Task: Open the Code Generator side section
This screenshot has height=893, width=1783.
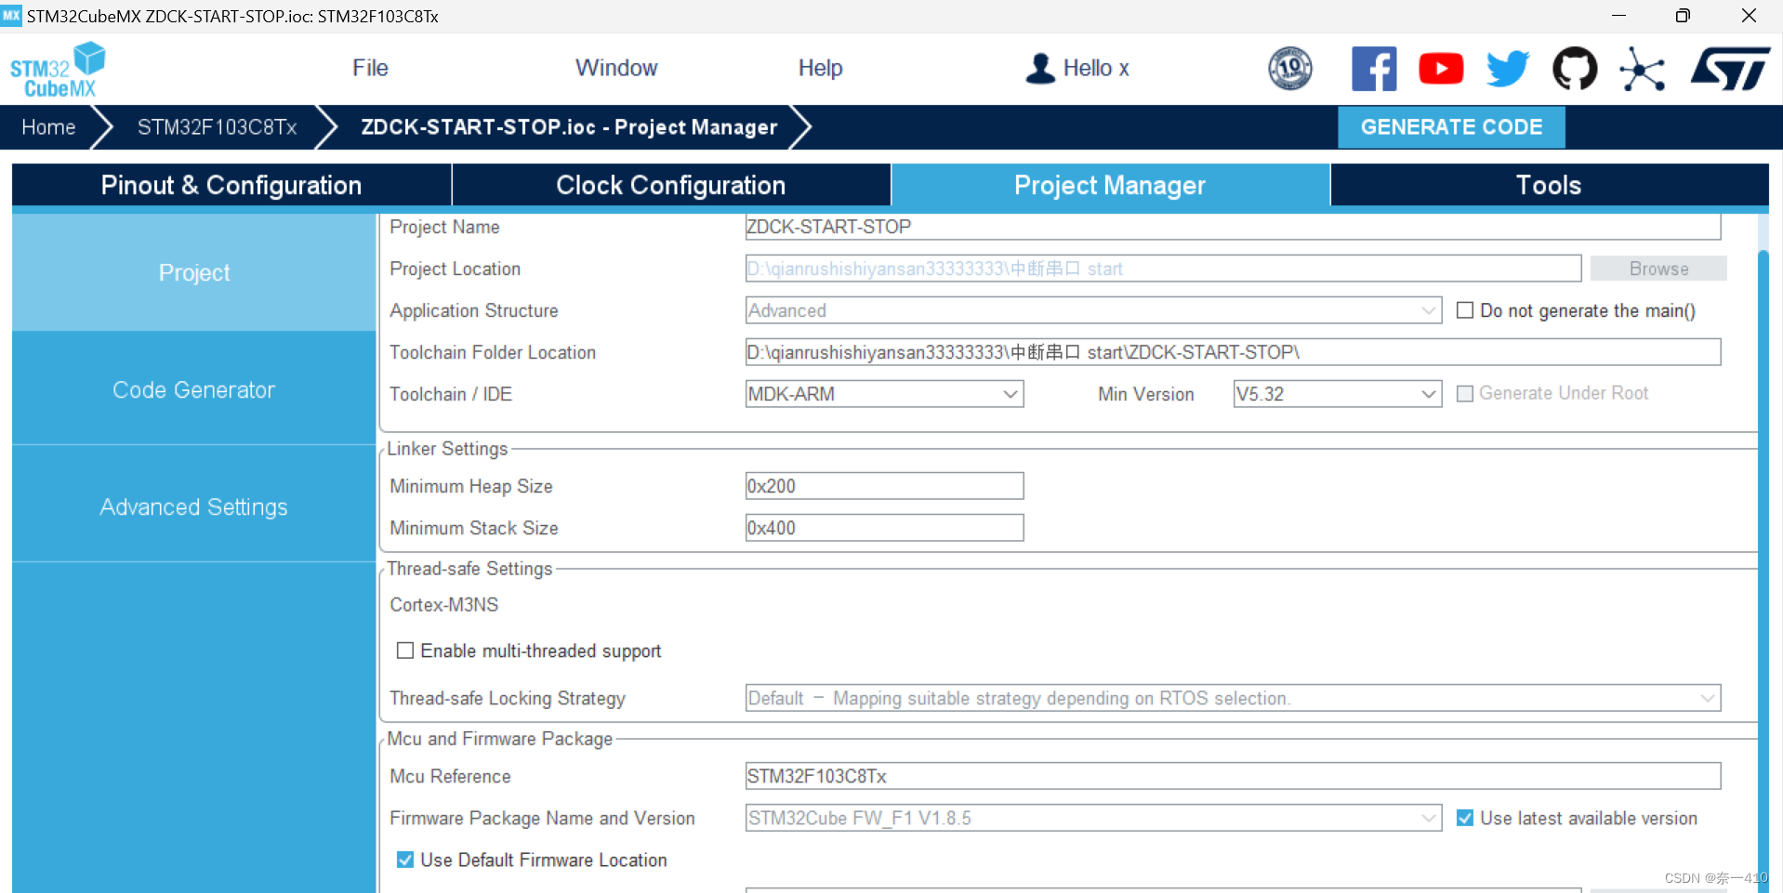Action: pyautogui.click(x=193, y=389)
